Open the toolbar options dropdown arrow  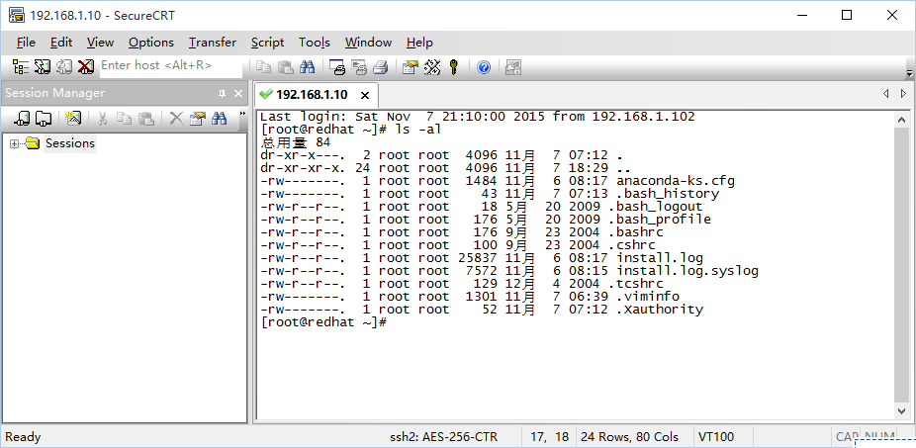click(909, 73)
